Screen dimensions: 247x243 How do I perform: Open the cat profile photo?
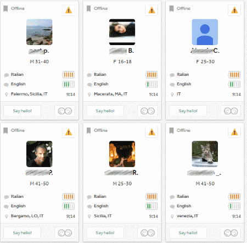(x=205, y=154)
